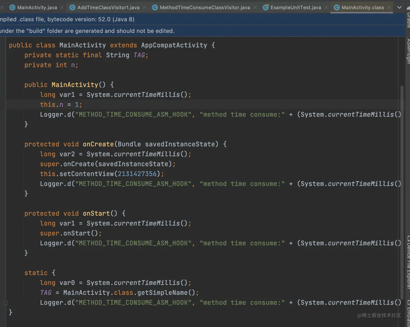Click the super.onStart() call
This screenshot has height=327, width=410.
coord(71,233)
